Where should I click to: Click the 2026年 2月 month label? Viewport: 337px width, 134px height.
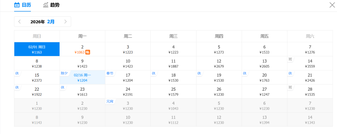click(x=42, y=22)
